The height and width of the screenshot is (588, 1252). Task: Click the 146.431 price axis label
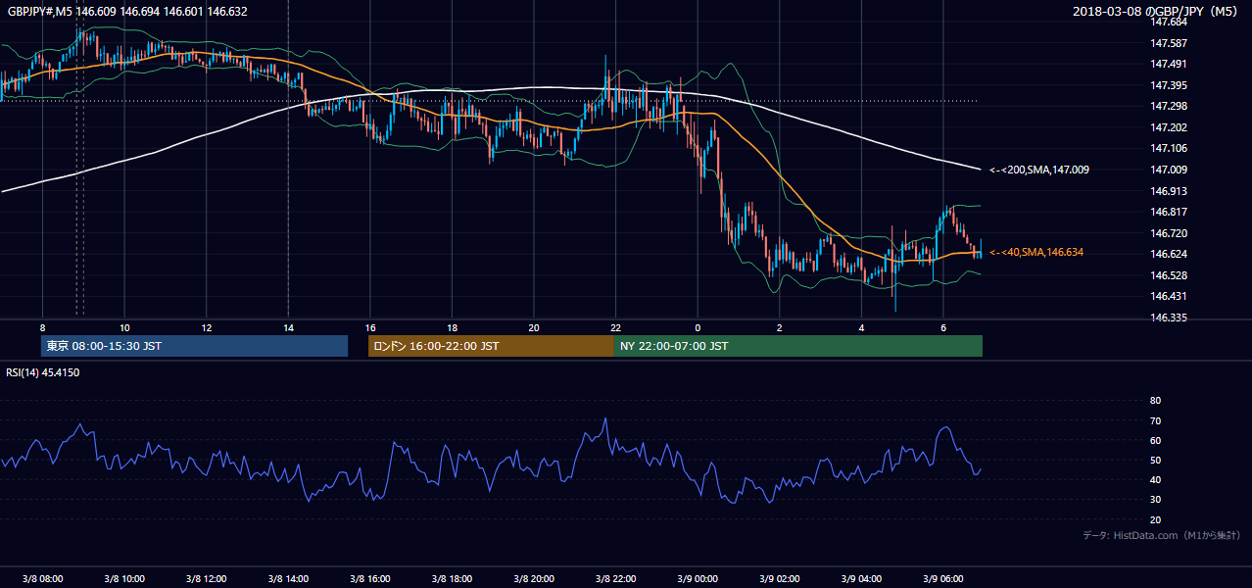click(x=1168, y=296)
